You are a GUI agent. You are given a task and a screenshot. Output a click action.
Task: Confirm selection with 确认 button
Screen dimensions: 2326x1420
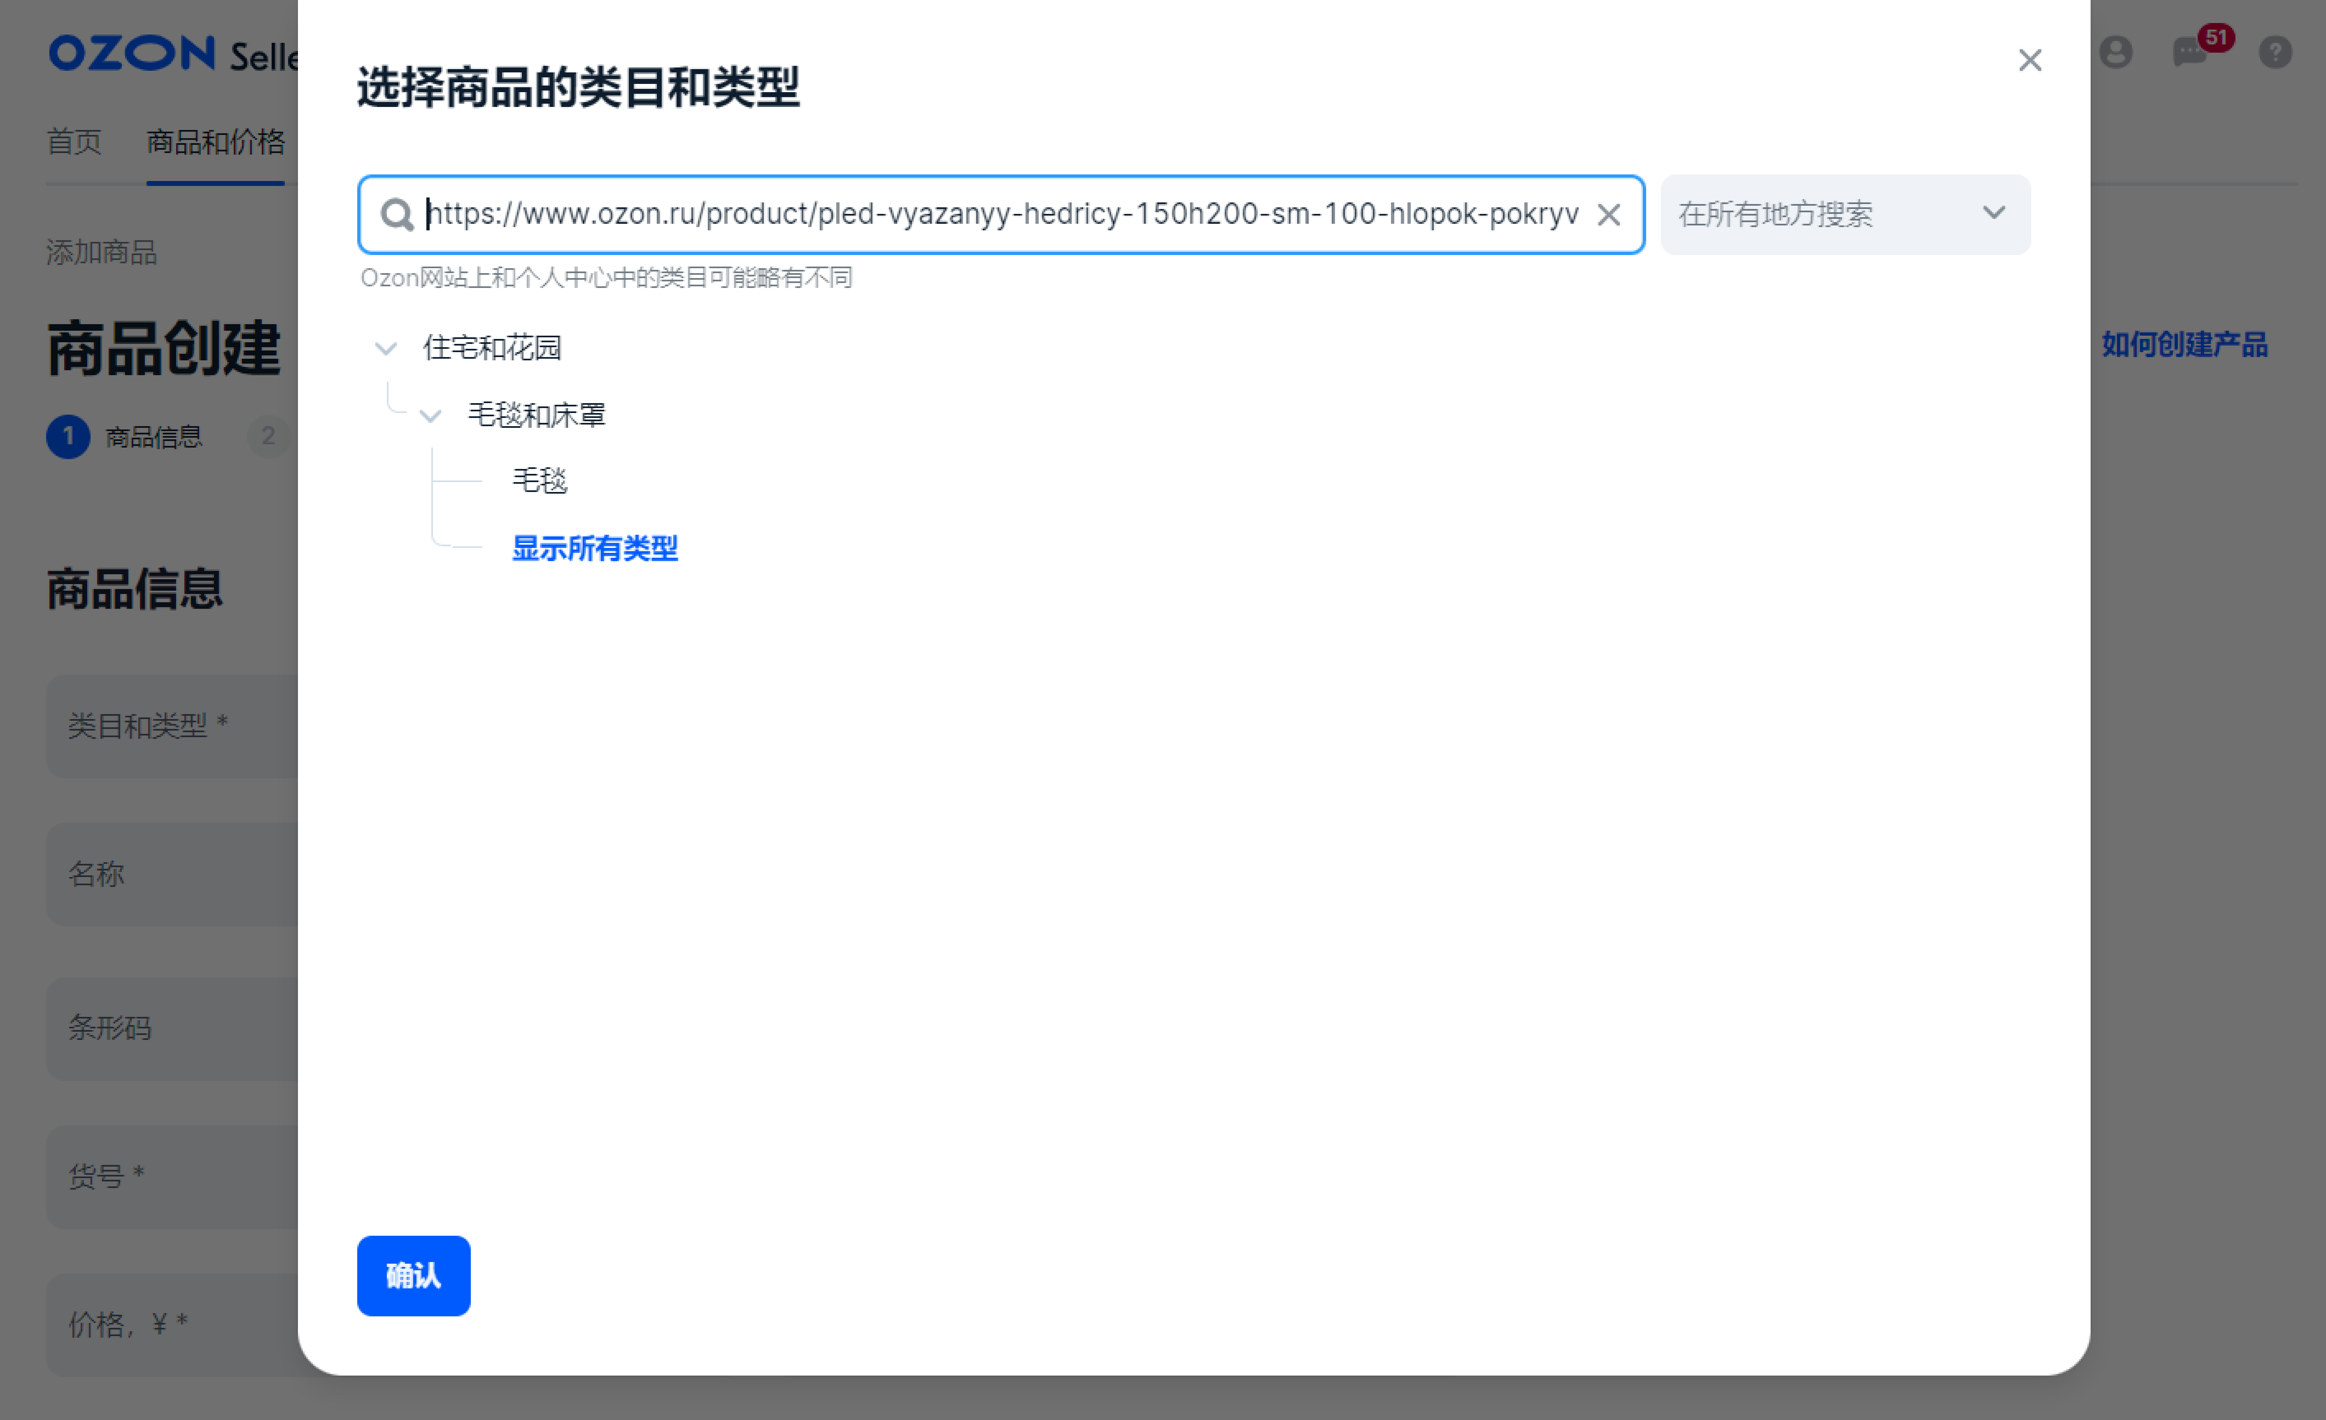click(414, 1276)
